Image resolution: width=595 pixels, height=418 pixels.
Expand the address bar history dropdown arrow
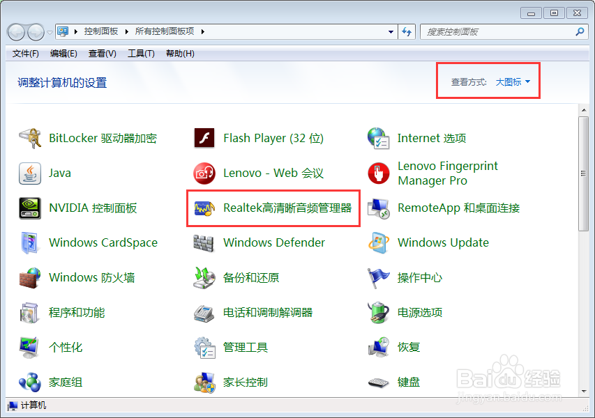(x=391, y=32)
